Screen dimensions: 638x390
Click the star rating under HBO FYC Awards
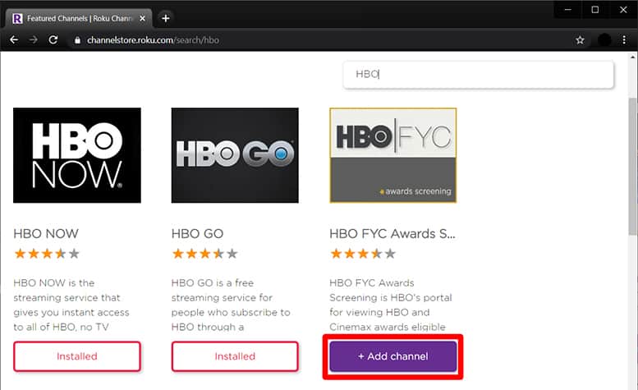tap(363, 254)
